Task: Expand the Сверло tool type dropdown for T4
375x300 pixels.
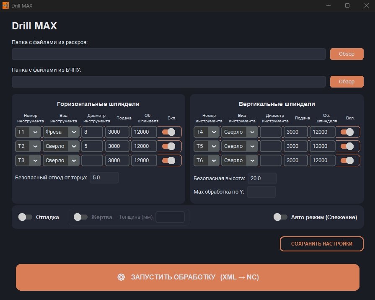Action: coord(240,132)
